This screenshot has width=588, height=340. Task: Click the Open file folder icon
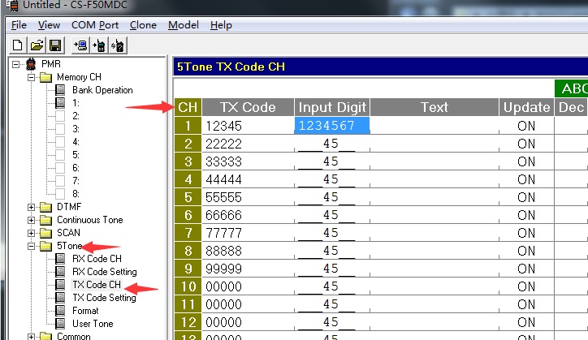pyautogui.click(x=37, y=45)
